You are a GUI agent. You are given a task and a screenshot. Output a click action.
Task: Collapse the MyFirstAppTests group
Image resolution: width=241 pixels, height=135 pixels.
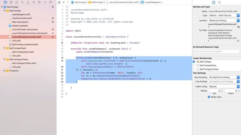(5, 48)
